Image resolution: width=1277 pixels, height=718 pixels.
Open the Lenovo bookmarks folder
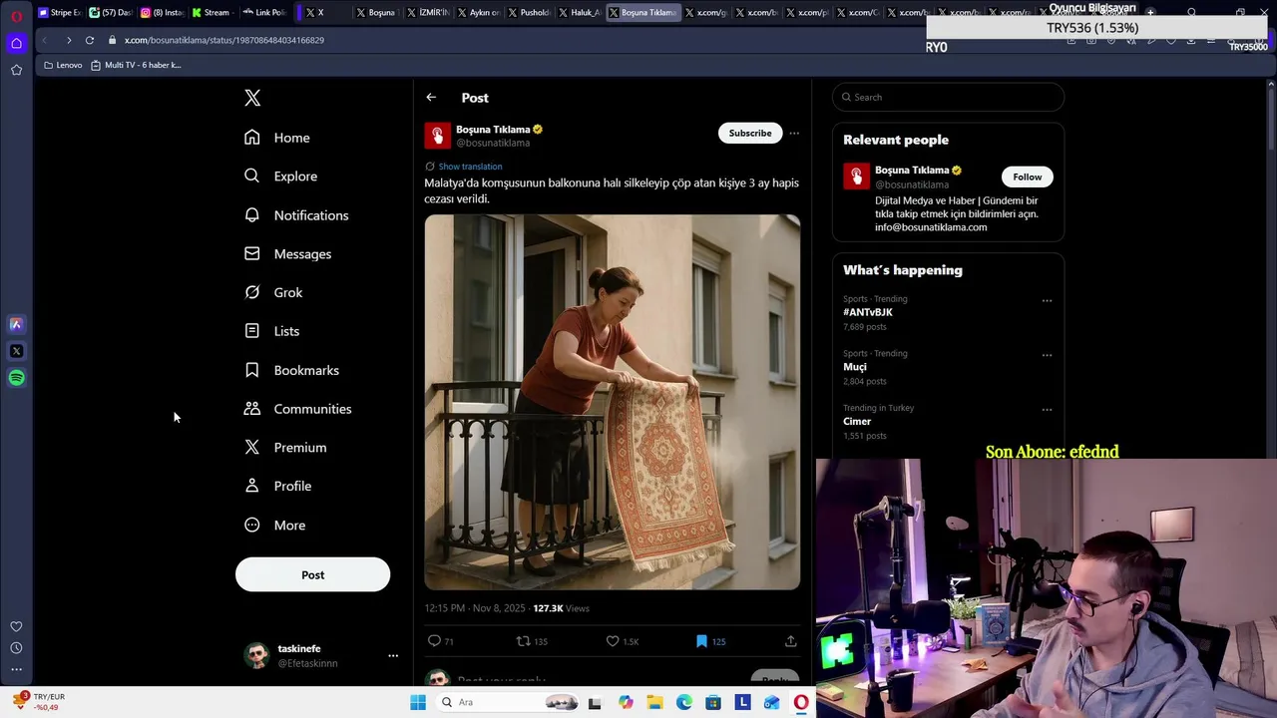(x=64, y=65)
